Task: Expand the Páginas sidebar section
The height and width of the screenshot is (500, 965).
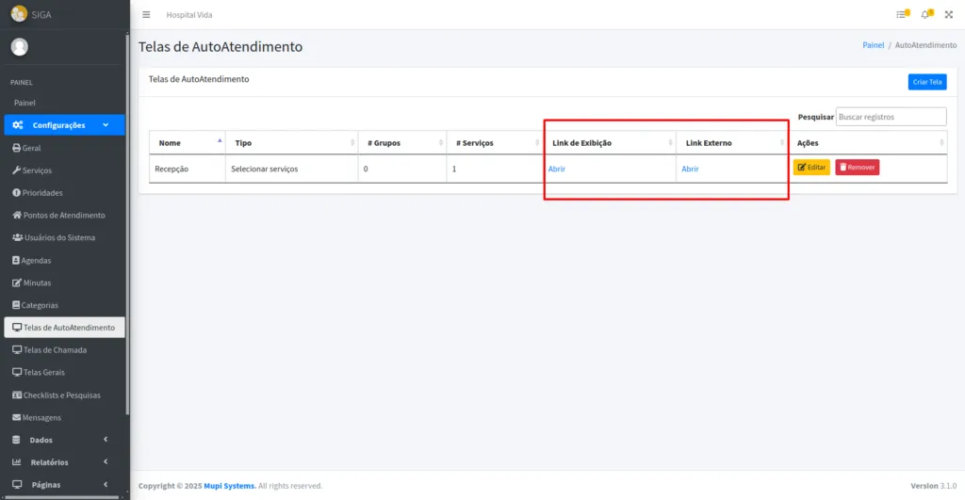Action: [x=64, y=485]
